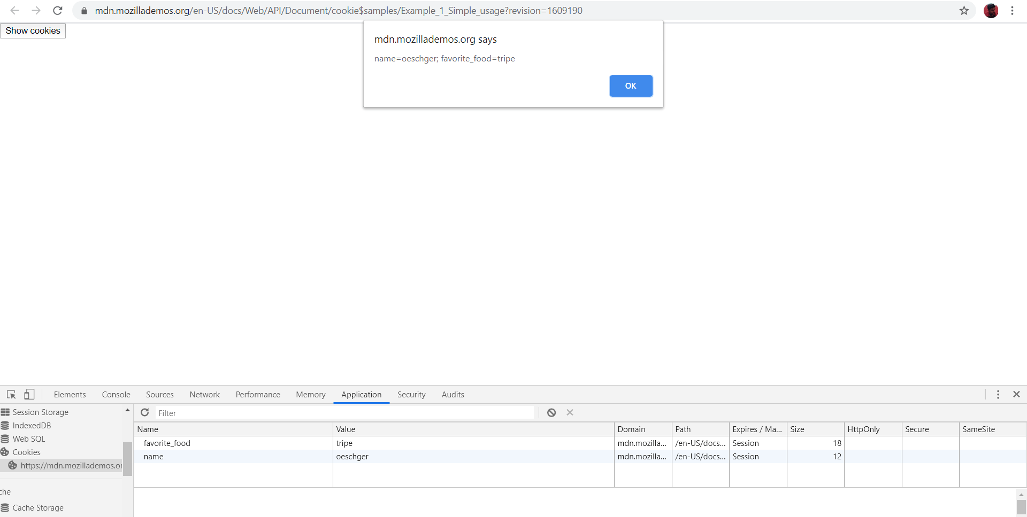Open the Network tab
Screen dimensions: 1027x517
pyautogui.click(x=205, y=394)
